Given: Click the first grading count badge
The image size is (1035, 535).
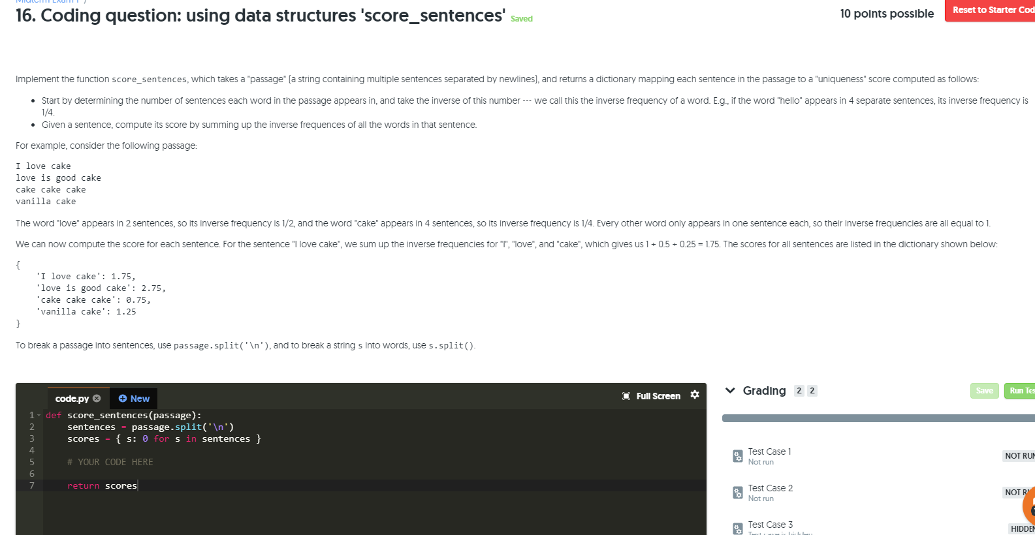Looking at the screenshot, I should coord(799,391).
